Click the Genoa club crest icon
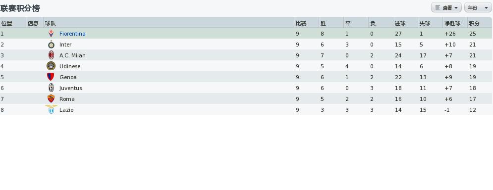The width and height of the screenshot is (493, 190). click(51, 77)
